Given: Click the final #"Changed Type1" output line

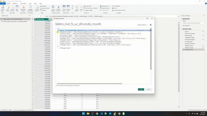Looking at the screenshot, I should pyautogui.click(x=65, y=48).
